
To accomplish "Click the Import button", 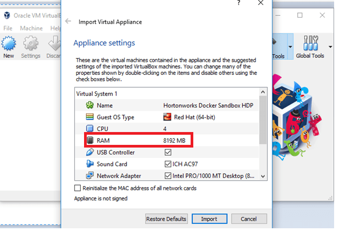I will [x=209, y=219].
